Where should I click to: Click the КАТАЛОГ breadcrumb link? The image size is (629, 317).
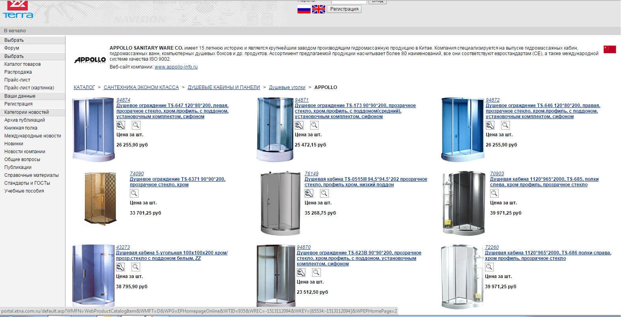pyautogui.click(x=84, y=87)
